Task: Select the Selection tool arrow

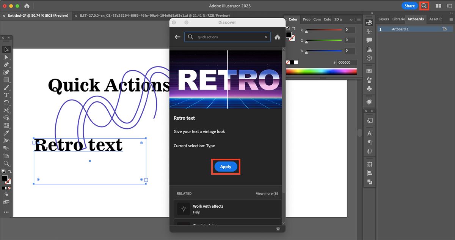Action: (x=6, y=49)
